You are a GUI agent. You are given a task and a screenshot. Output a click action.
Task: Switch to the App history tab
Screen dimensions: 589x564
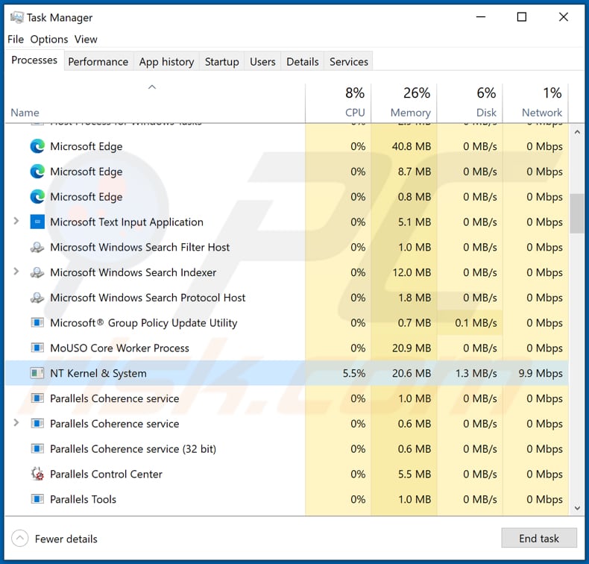(166, 62)
